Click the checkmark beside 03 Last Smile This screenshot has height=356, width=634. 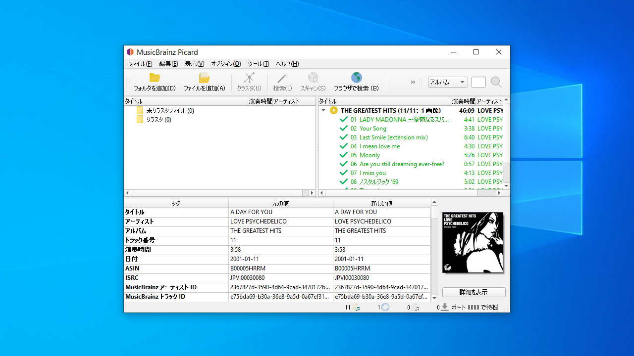[344, 137]
